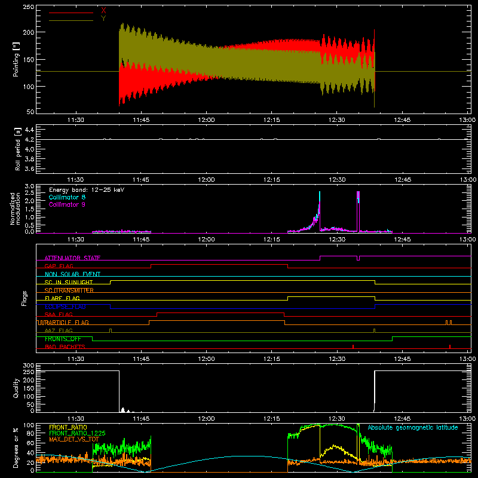
Task: Select the FRONT_RATIO legend entry
Action: coord(68,427)
